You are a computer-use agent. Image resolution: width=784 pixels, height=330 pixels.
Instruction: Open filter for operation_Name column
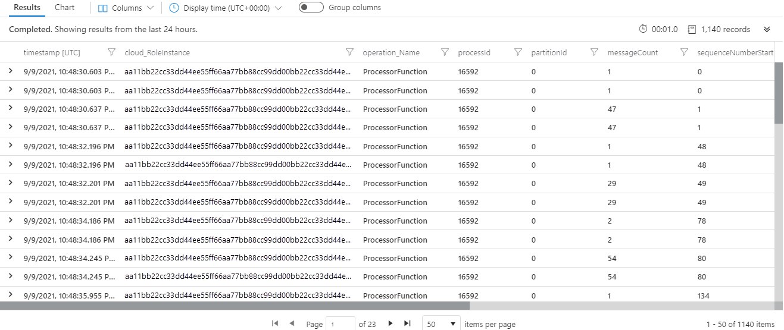[445, 52]
